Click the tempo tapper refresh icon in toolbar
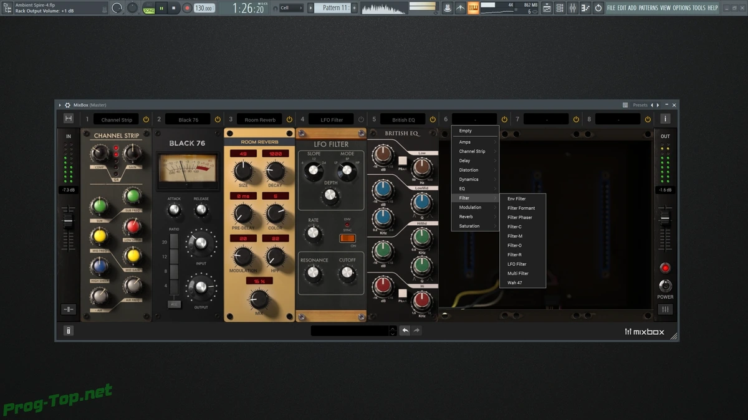Image resolution: width=748 pixels, height=420 pixels. [598, 8]
